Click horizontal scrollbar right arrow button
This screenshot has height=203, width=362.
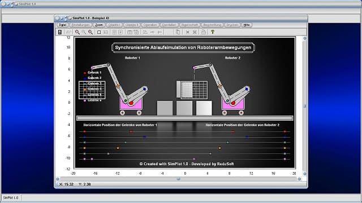(x=299, y=179)
